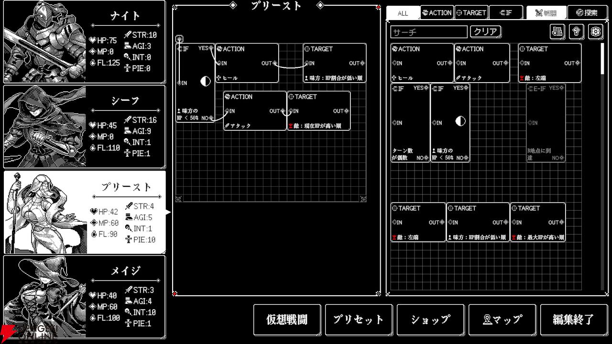Click the fist icon of editor ヒール ACTION header
The width and height of the screenshot is (612, 344).
220,49
